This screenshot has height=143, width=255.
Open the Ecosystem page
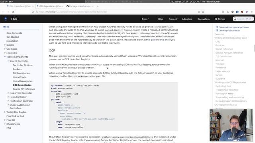click(204, 19)
